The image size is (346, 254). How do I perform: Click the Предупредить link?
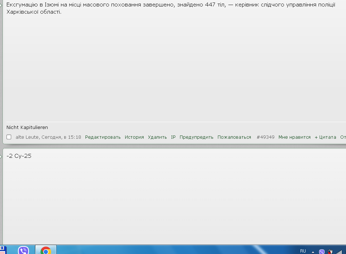point(196,137)
